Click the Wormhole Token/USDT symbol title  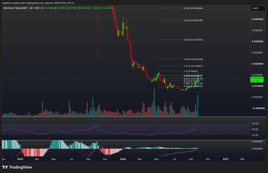[15, 8]
